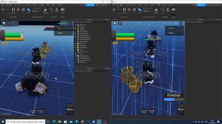The image size is (222, 124).
Task: Select StarterPack in the Explorer tree
Action: [83, 46]
